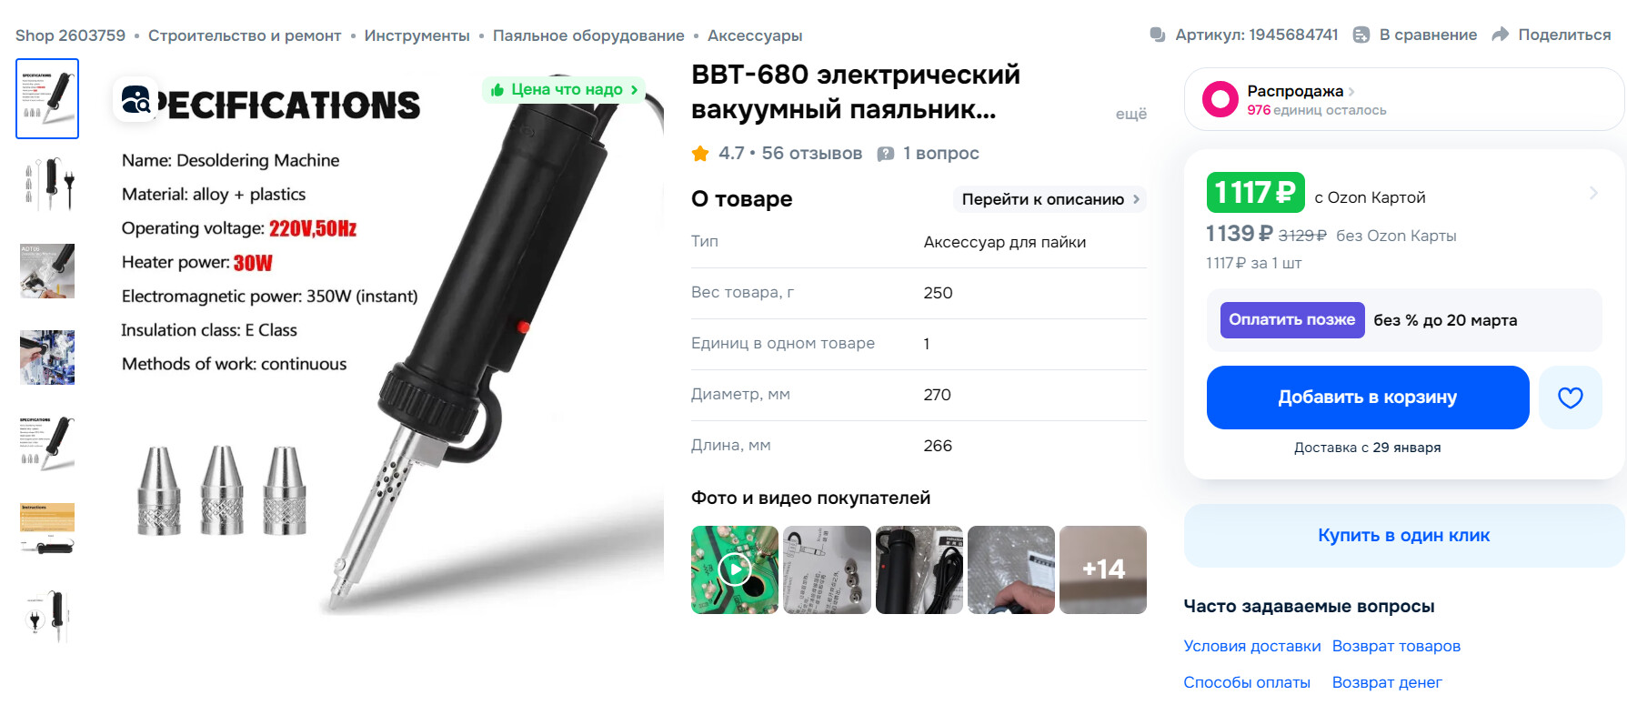
Task: Click the star rating icon
Action: (x=700, y=154)
